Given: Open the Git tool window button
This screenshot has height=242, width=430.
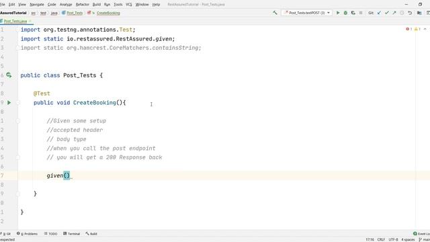Looking at the screenshot, I should pyautogui.click(x=6, y=234).
